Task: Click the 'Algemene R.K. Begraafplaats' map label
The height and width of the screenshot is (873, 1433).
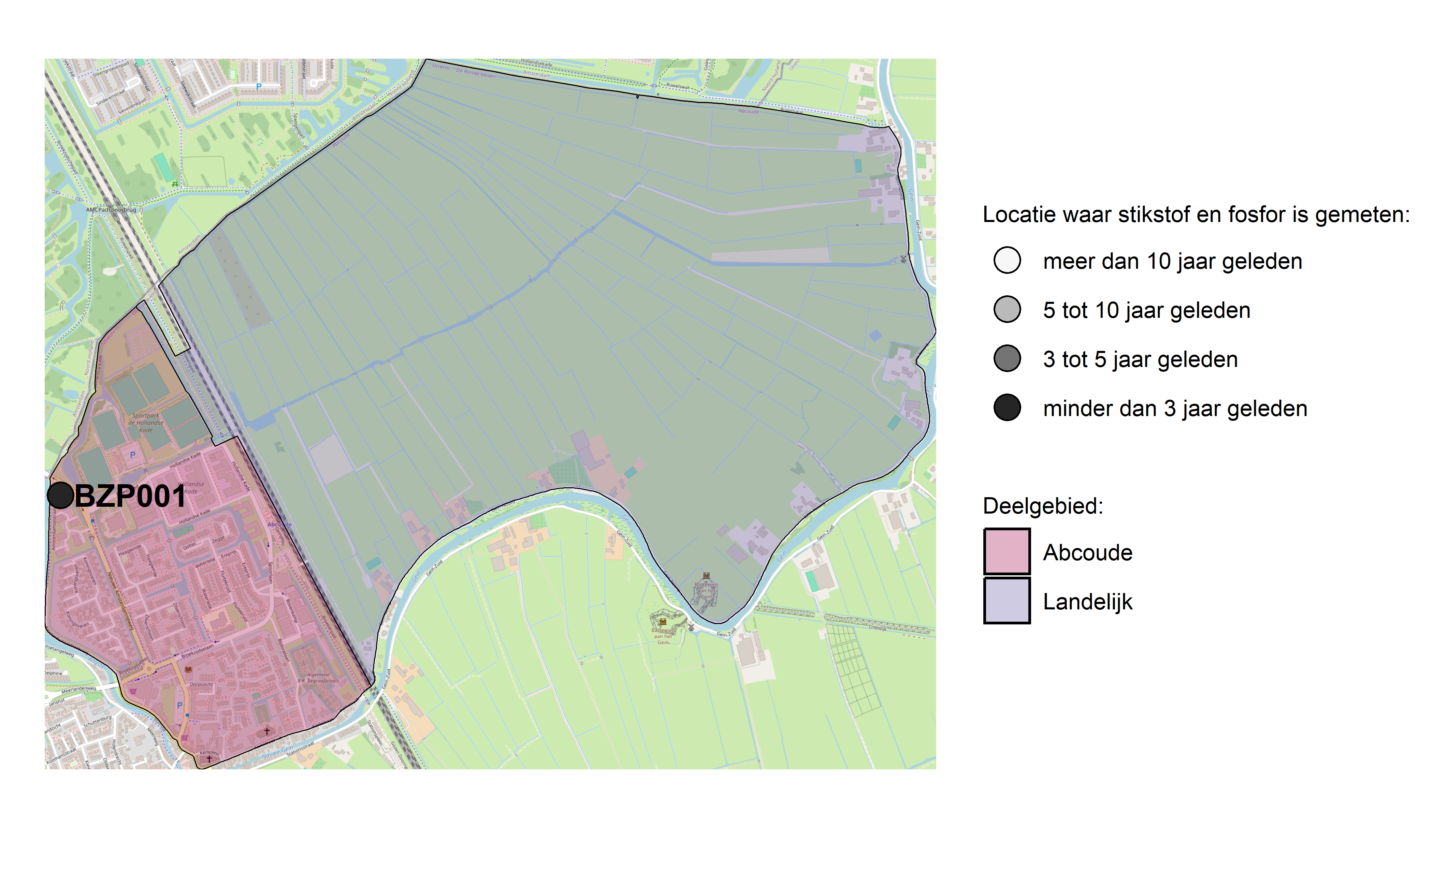Action: pyautogui.click(x=318, y=678)
